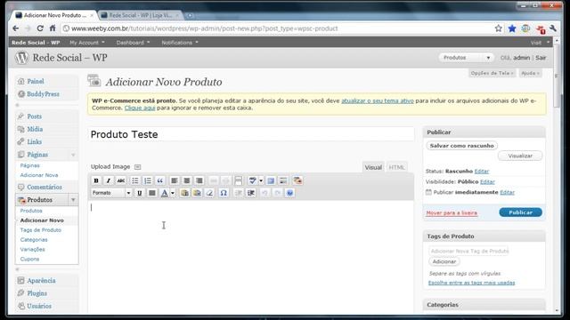Screen dimensions: 570x320
Task: Click the product title field Produto Teste
Action: tap(251, 134)
